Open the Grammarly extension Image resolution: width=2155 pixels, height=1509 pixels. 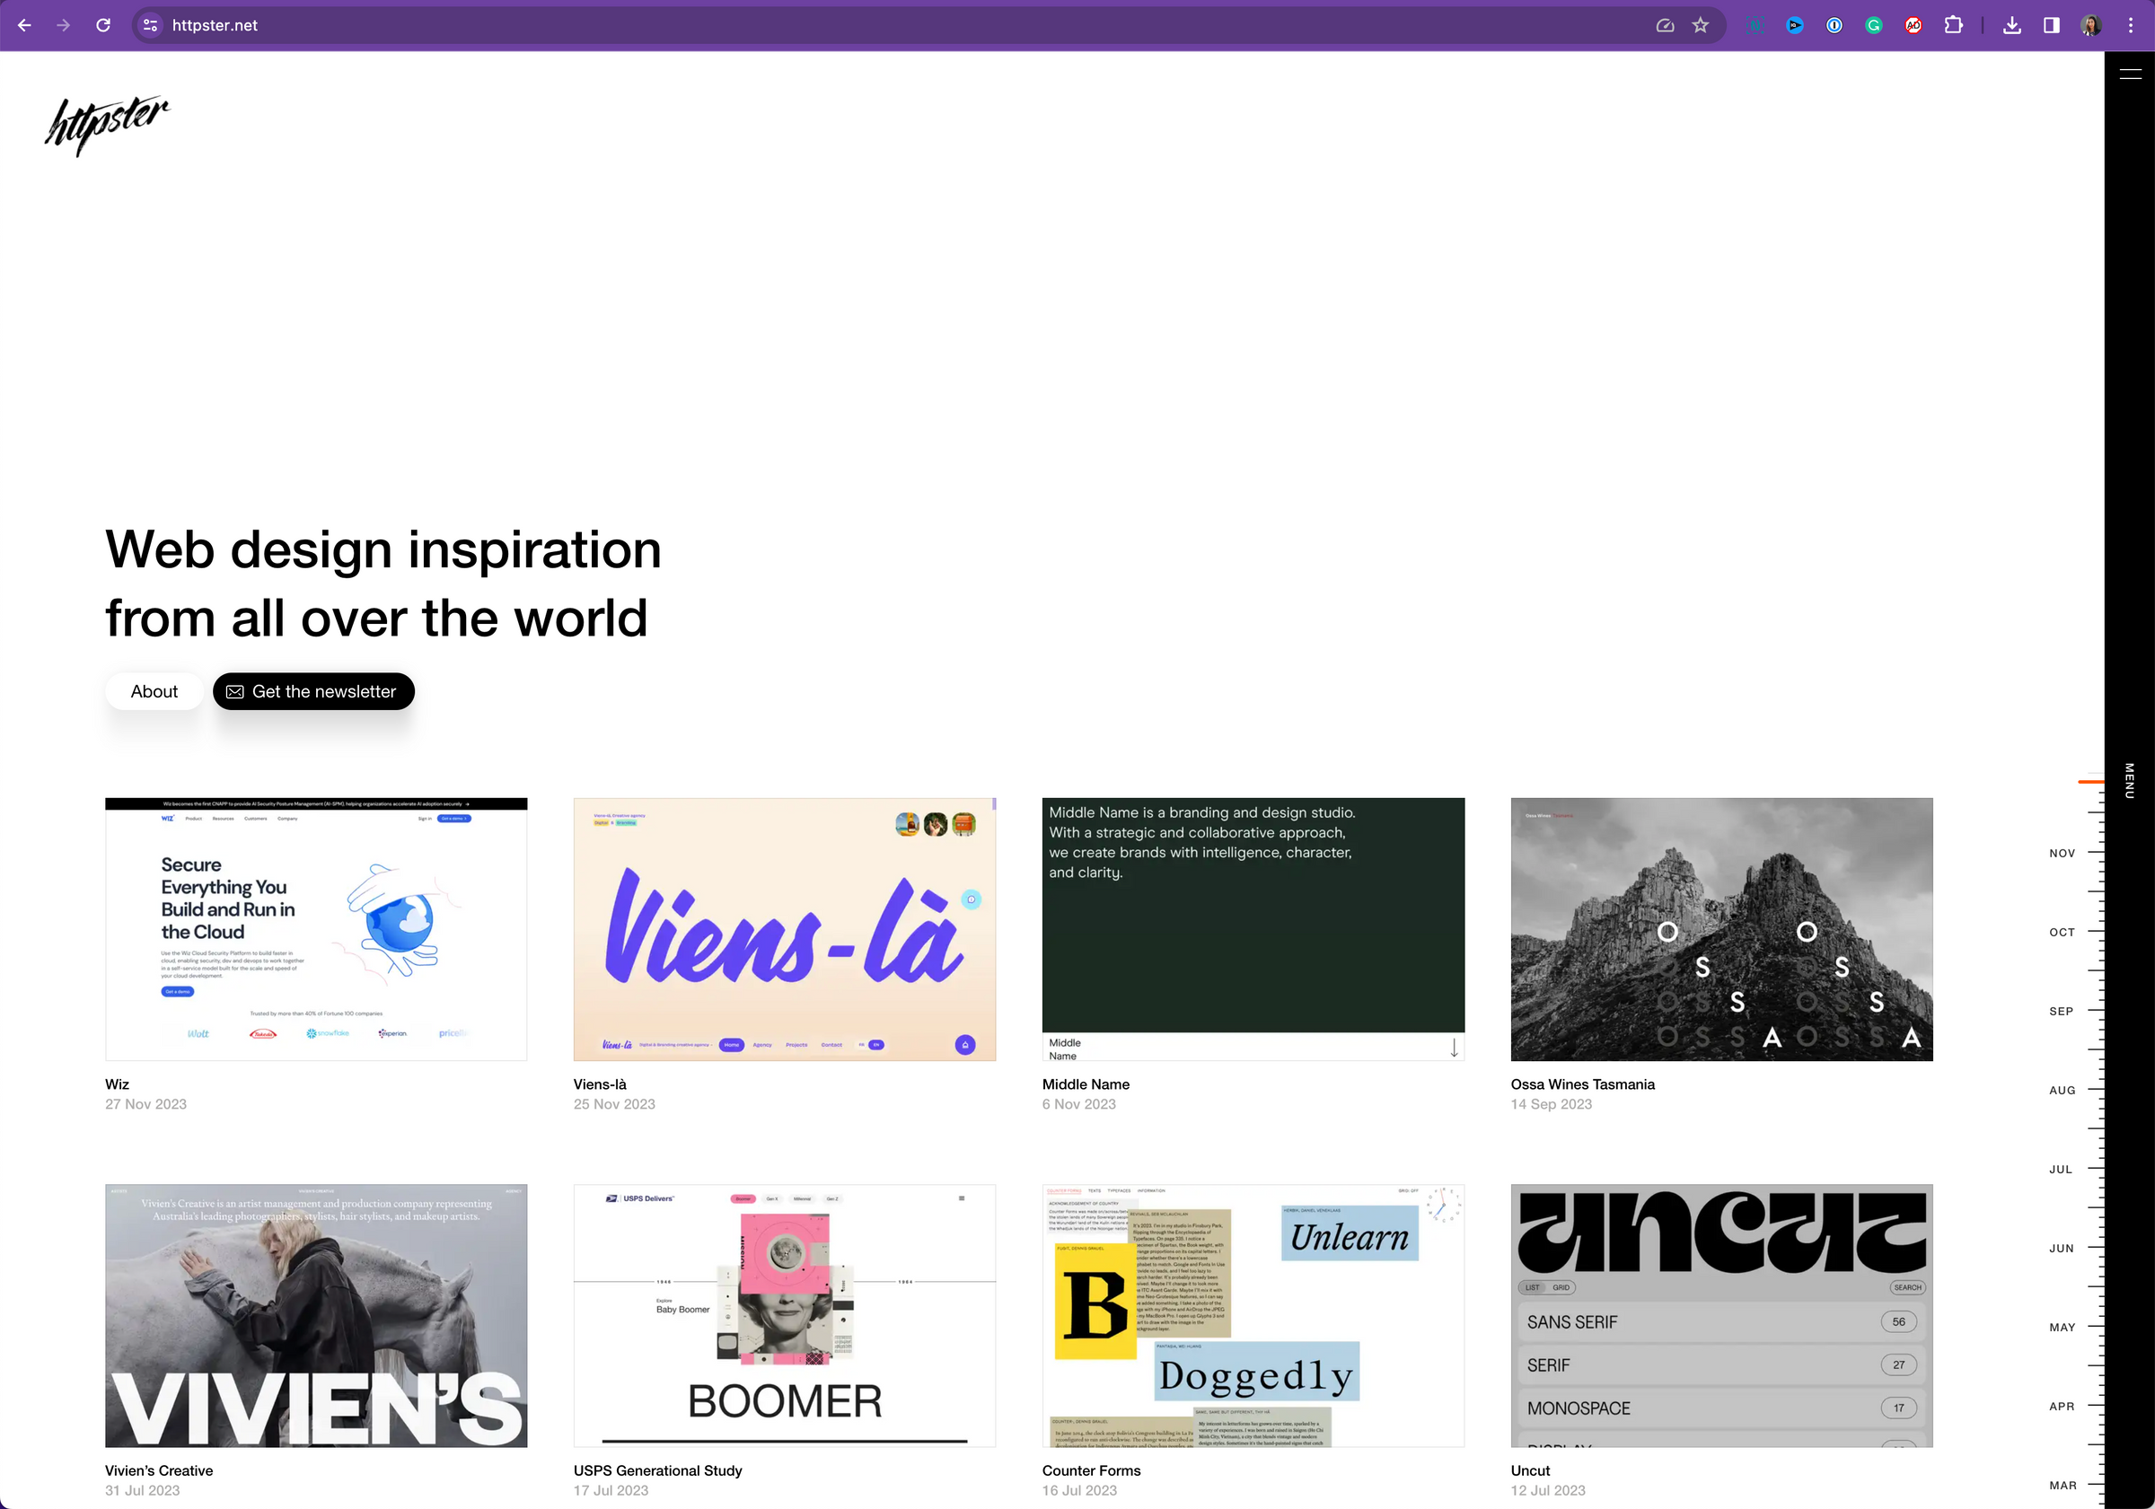[1873, 25]
